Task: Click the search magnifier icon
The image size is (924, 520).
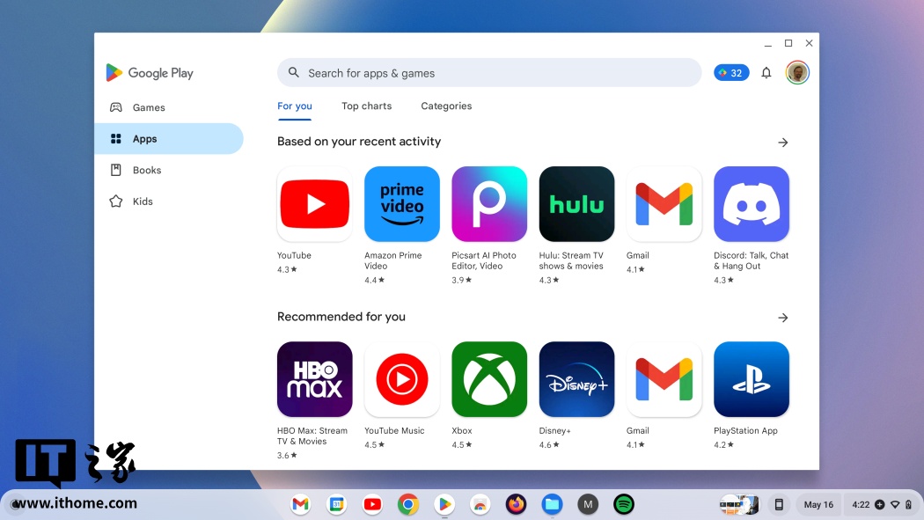Action: [293, 72]
